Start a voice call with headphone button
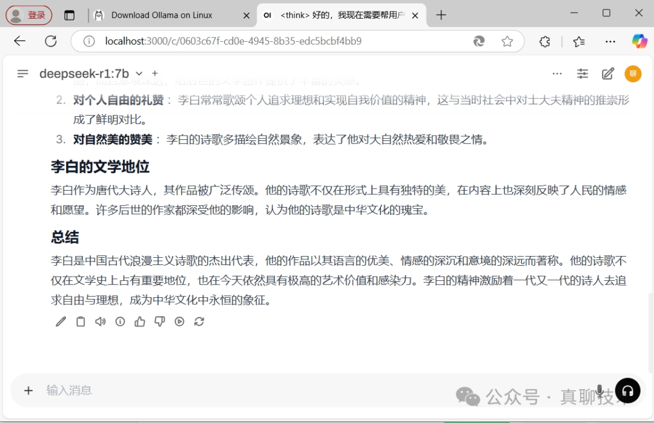The width and height of the screenshot is (654, 423). [627, 390]
